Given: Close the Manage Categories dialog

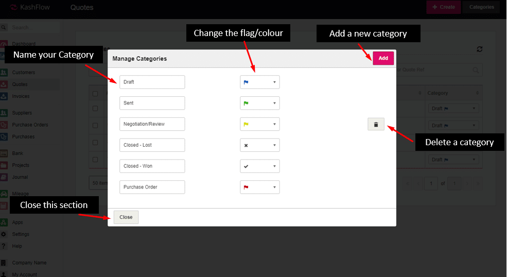Looking at the screenshot, I should click(x=126, y=217).
